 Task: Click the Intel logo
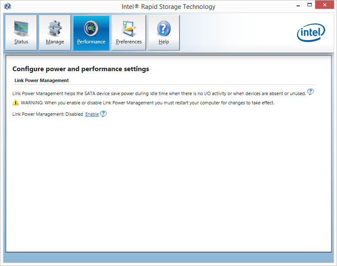[311, 32]
